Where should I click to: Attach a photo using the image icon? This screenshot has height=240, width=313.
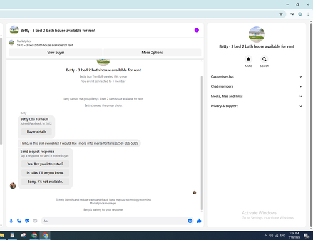19,221
